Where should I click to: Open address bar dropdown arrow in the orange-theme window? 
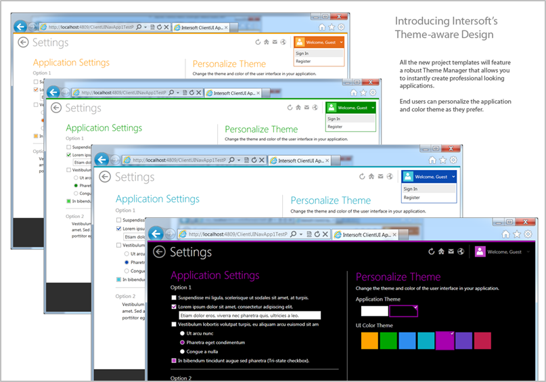click(x=145, y=27)
